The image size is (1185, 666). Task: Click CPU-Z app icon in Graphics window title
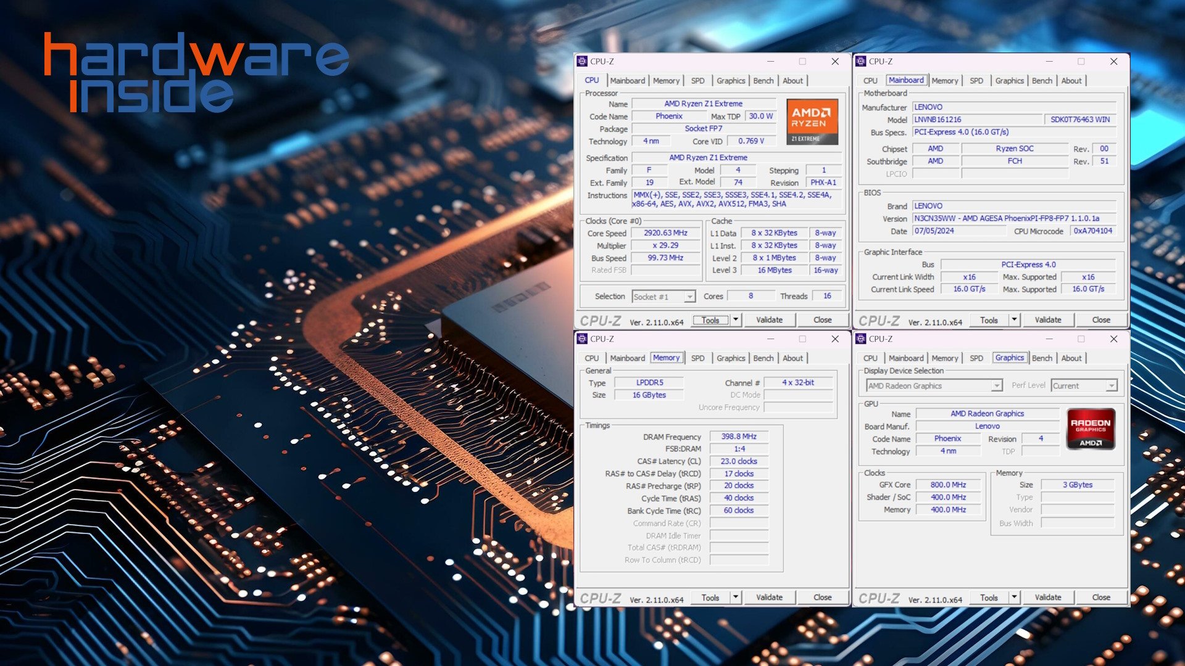click(x=861, y=339)
